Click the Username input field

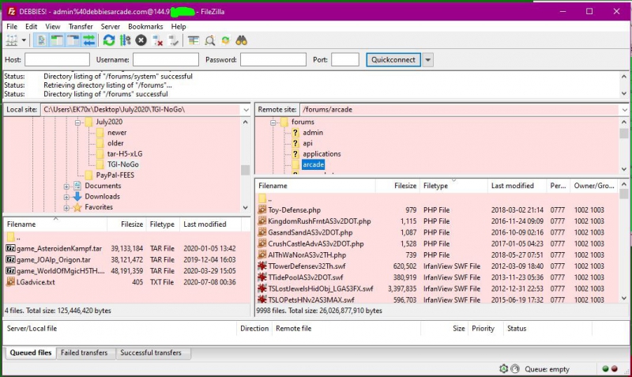[166, 60]
